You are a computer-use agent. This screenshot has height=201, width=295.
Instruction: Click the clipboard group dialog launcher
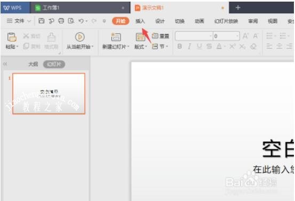tap(59, 53)
